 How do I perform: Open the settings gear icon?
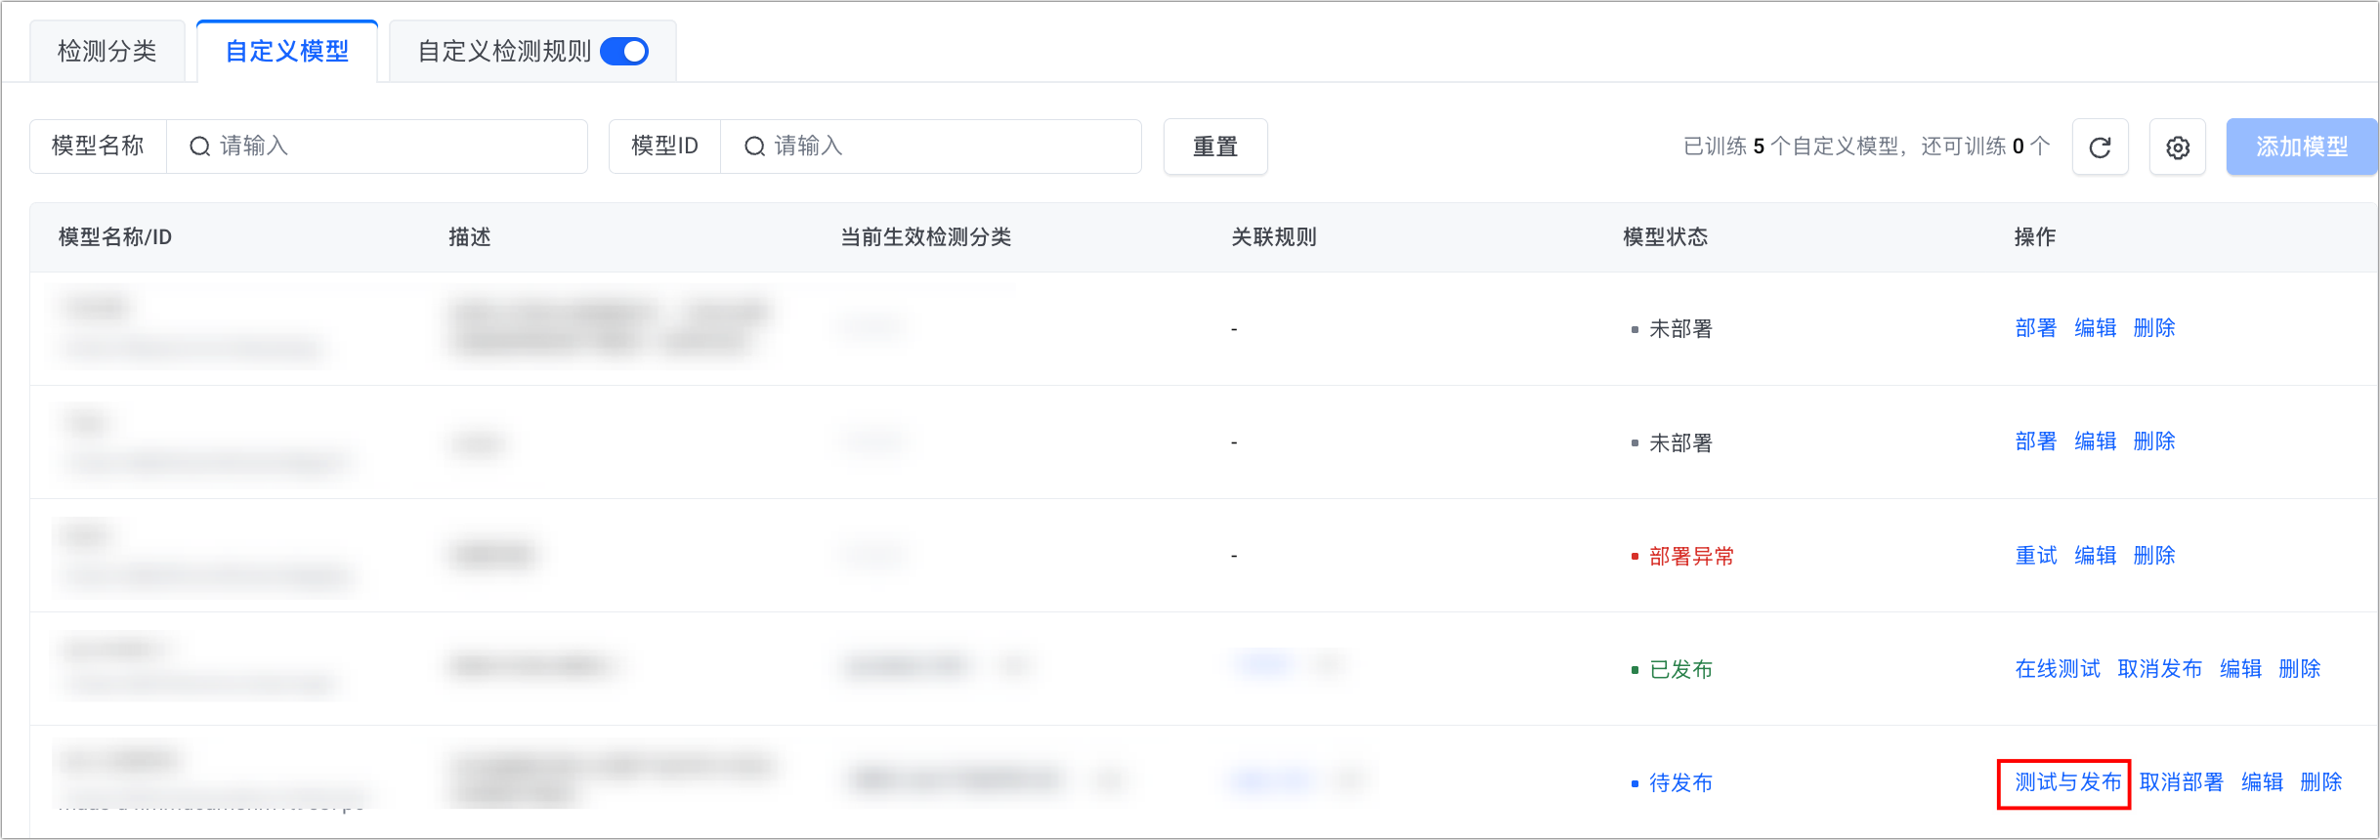[x=2177, y=147]
